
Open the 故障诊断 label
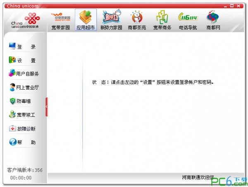coord(26,129)
